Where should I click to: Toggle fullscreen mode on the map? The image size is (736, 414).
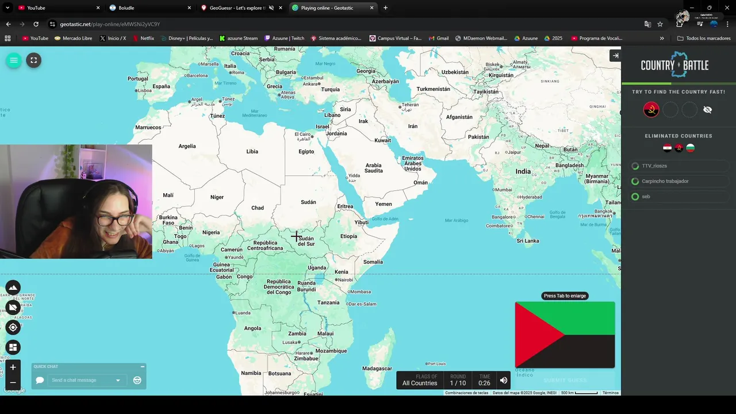(x=34, y=60)
